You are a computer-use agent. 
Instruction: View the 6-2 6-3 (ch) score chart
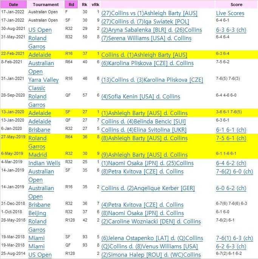(231, 247)
